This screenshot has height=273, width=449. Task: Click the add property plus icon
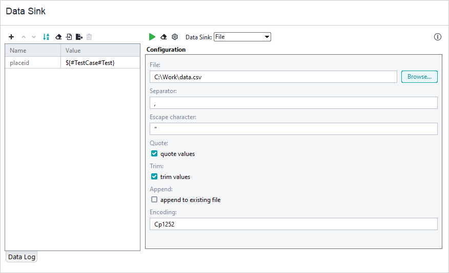11,37
